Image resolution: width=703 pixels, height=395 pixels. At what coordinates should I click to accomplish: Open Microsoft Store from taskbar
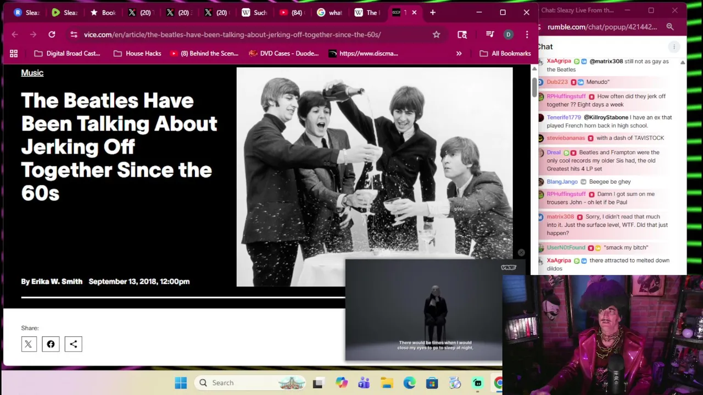coord(432,383)
